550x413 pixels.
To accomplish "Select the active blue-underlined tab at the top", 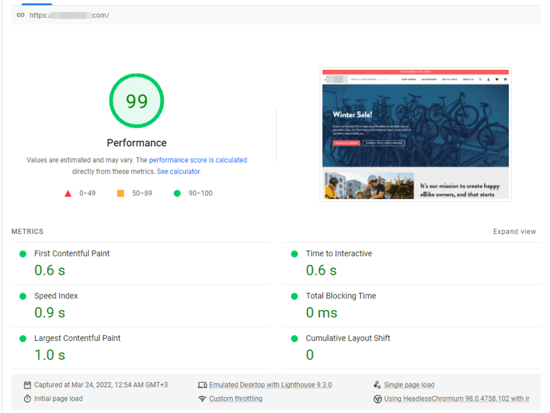I will 37,2.
